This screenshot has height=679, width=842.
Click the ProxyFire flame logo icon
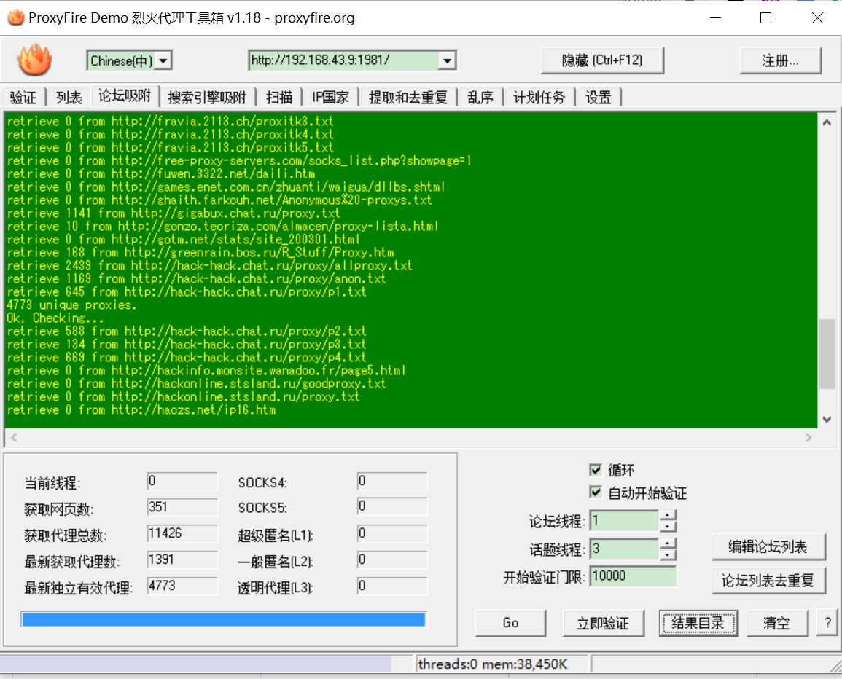[x=35, y=59]
